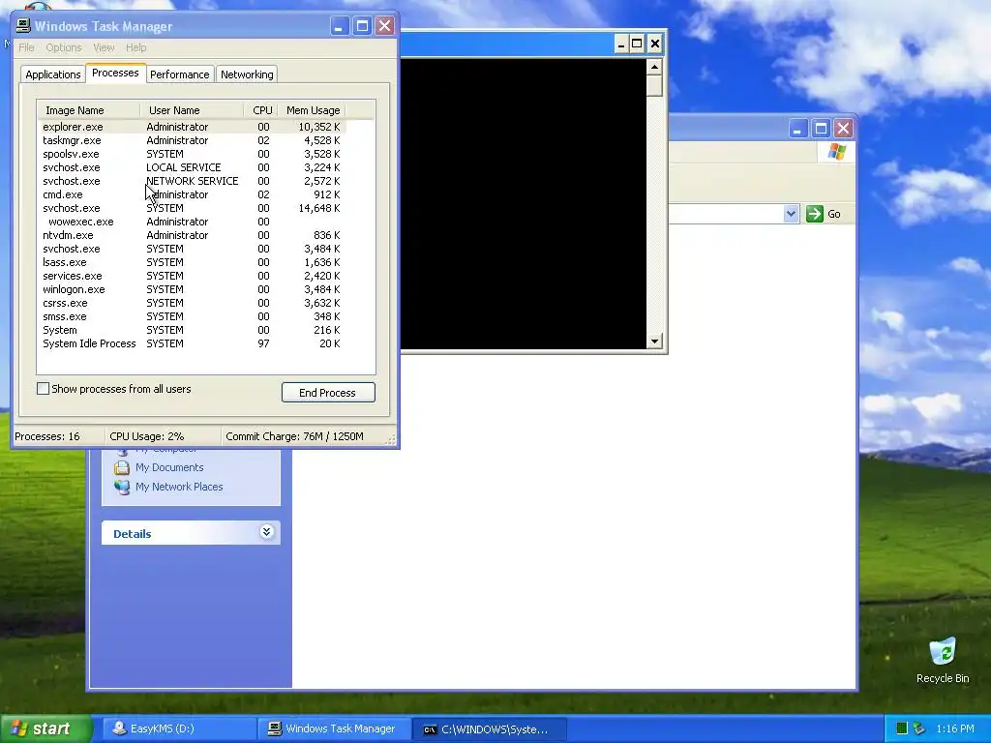This screenshot has height=743, width=991.
Task: Click the 1:16 PM clock
Action: (x=955, y=728)
